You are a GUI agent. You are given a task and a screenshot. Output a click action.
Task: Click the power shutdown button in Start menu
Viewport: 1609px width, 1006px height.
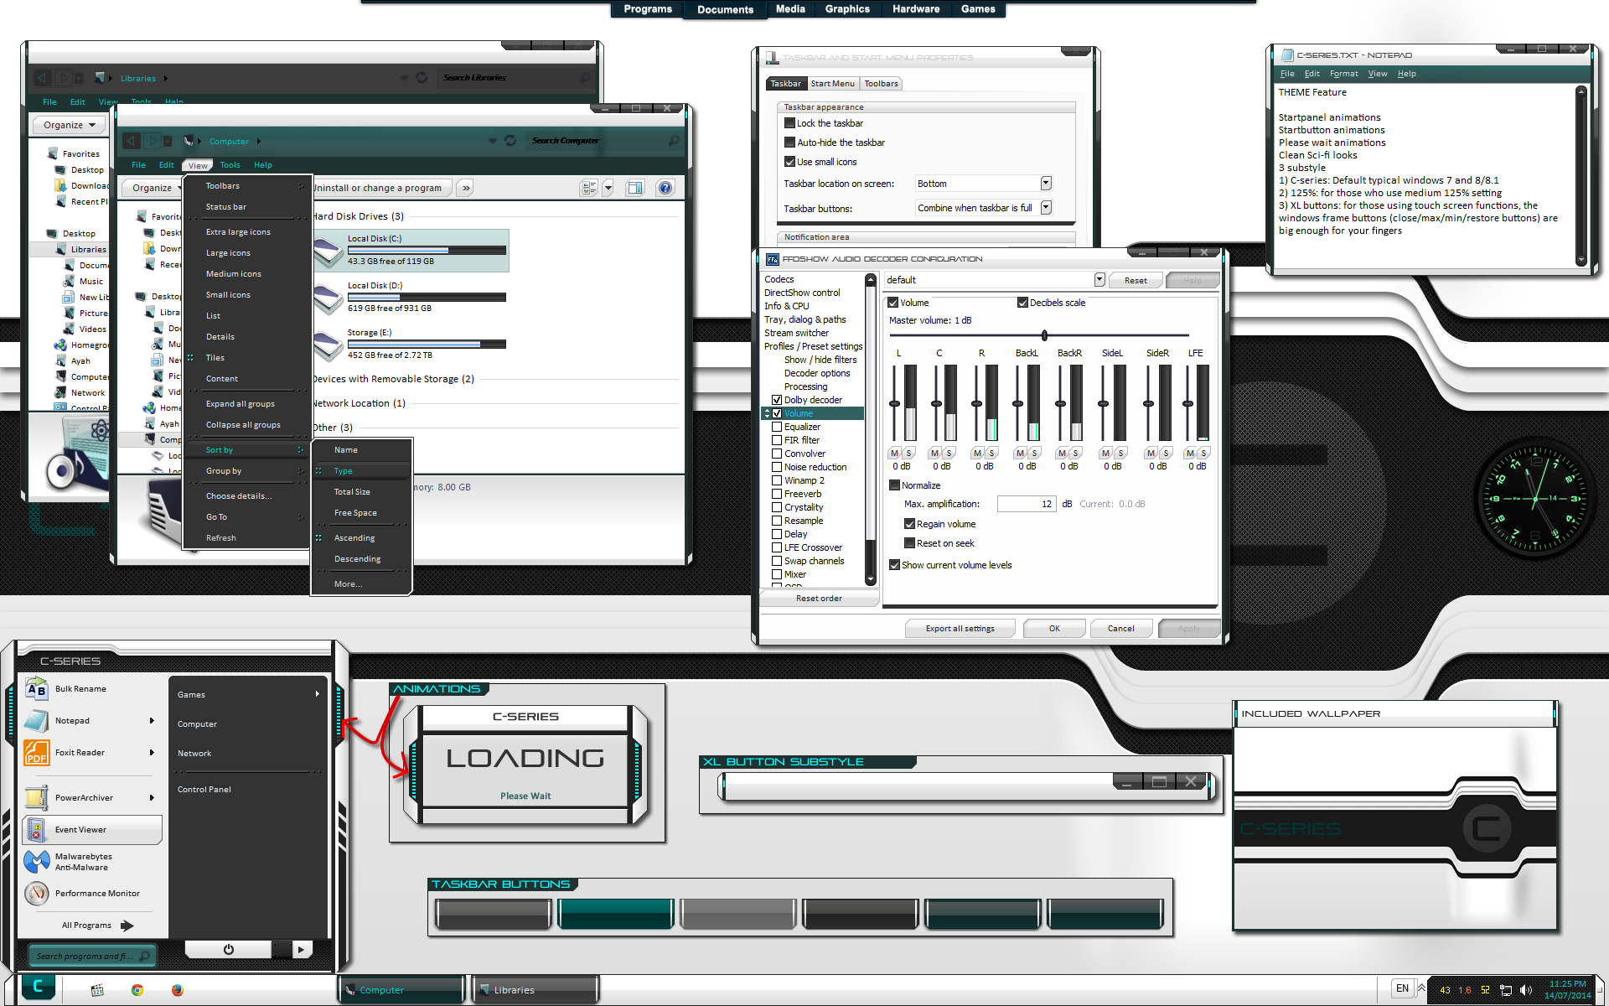point(228,949)
